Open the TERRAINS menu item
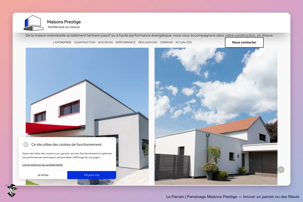The height and width of the screenshot is (202, 303). point(166,42)
